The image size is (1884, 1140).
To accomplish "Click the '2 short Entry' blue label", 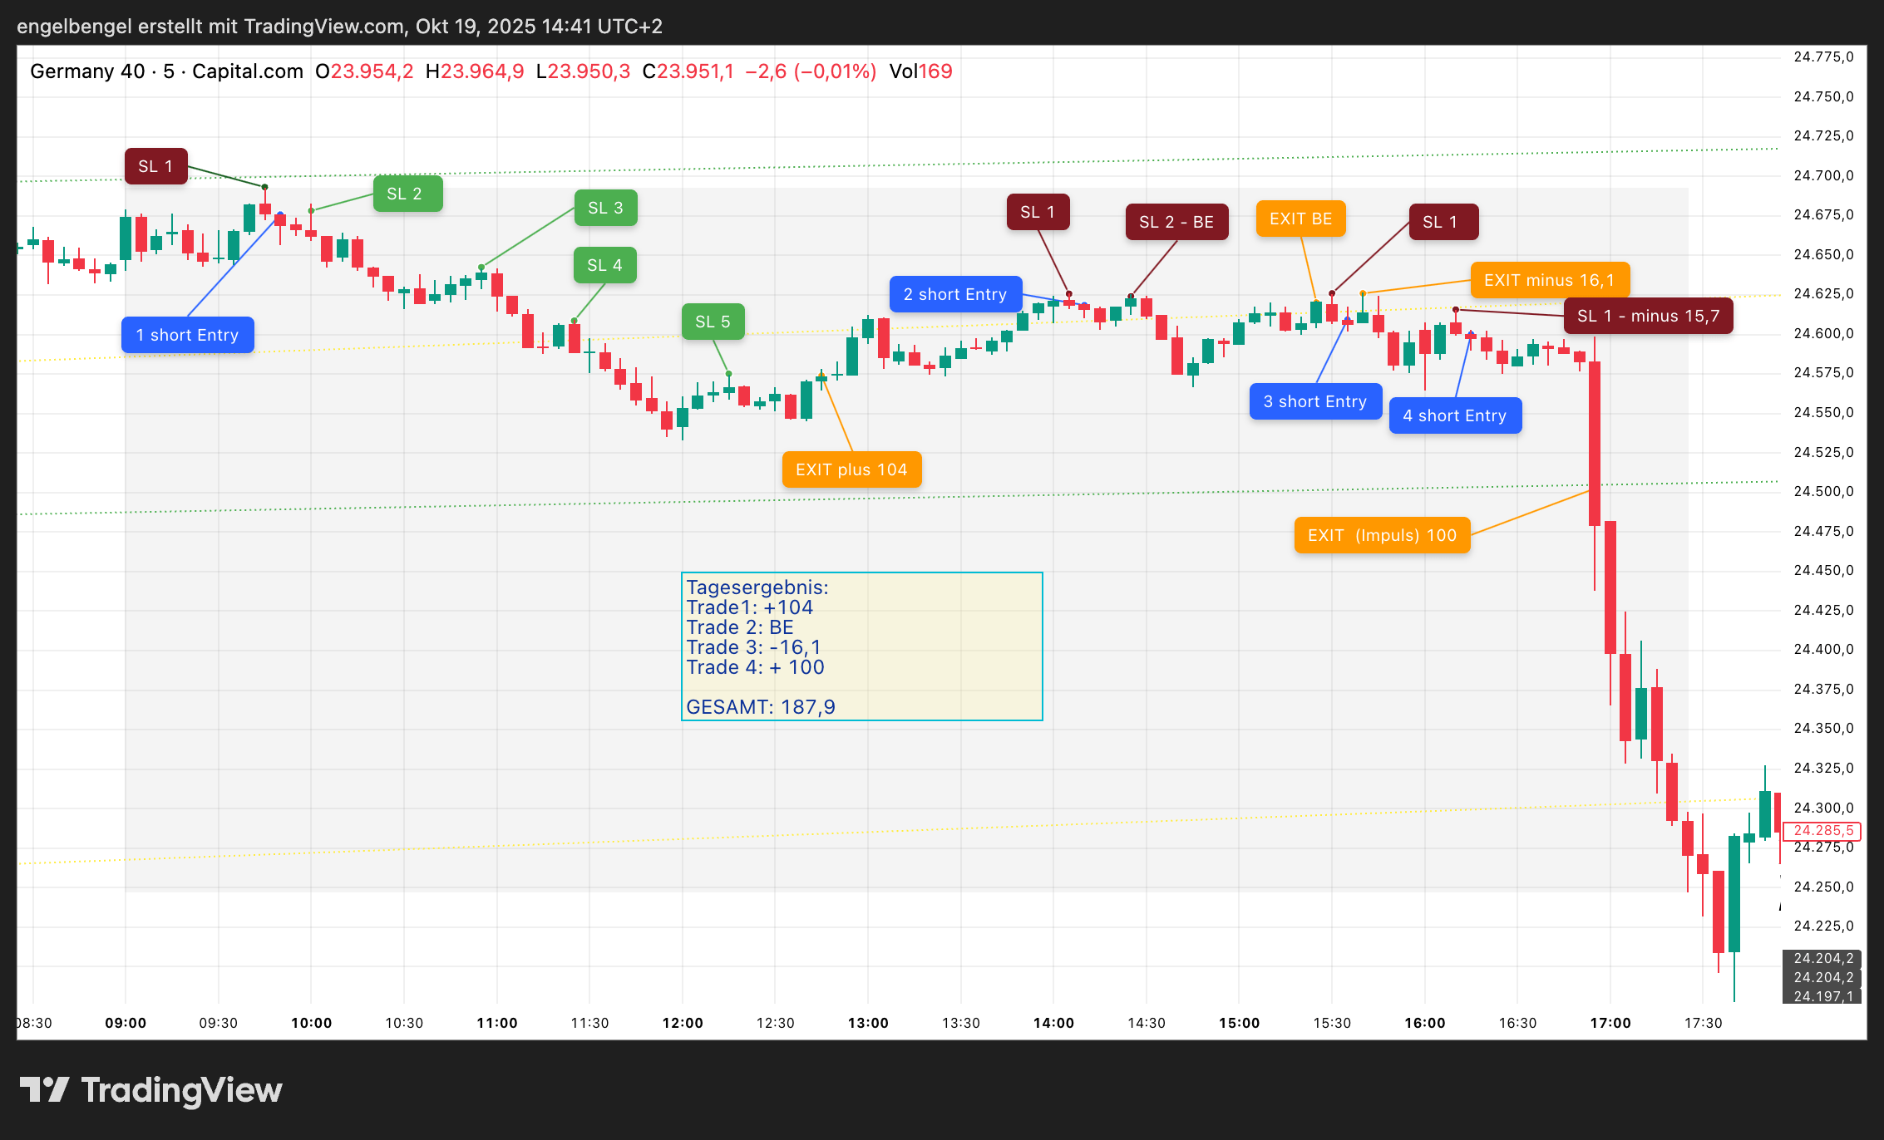I will coord(954,294).
